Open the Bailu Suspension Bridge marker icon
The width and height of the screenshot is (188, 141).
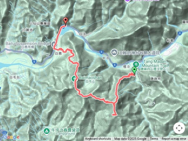[x=53, y=44]
